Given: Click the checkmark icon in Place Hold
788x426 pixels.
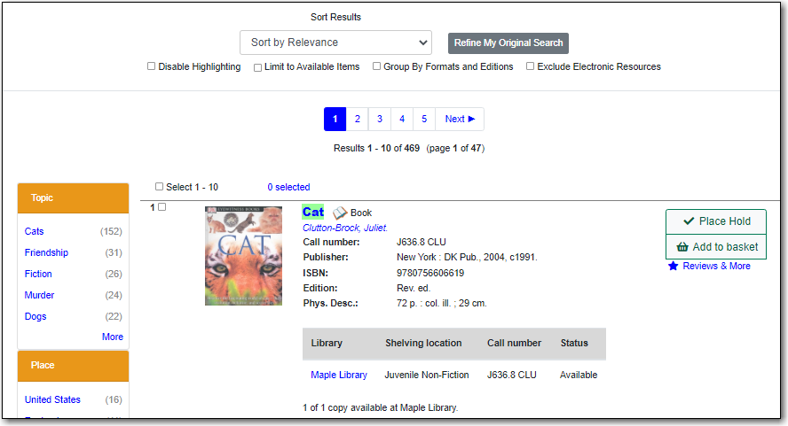Looking at the screenshot, I should coord(689,221).
